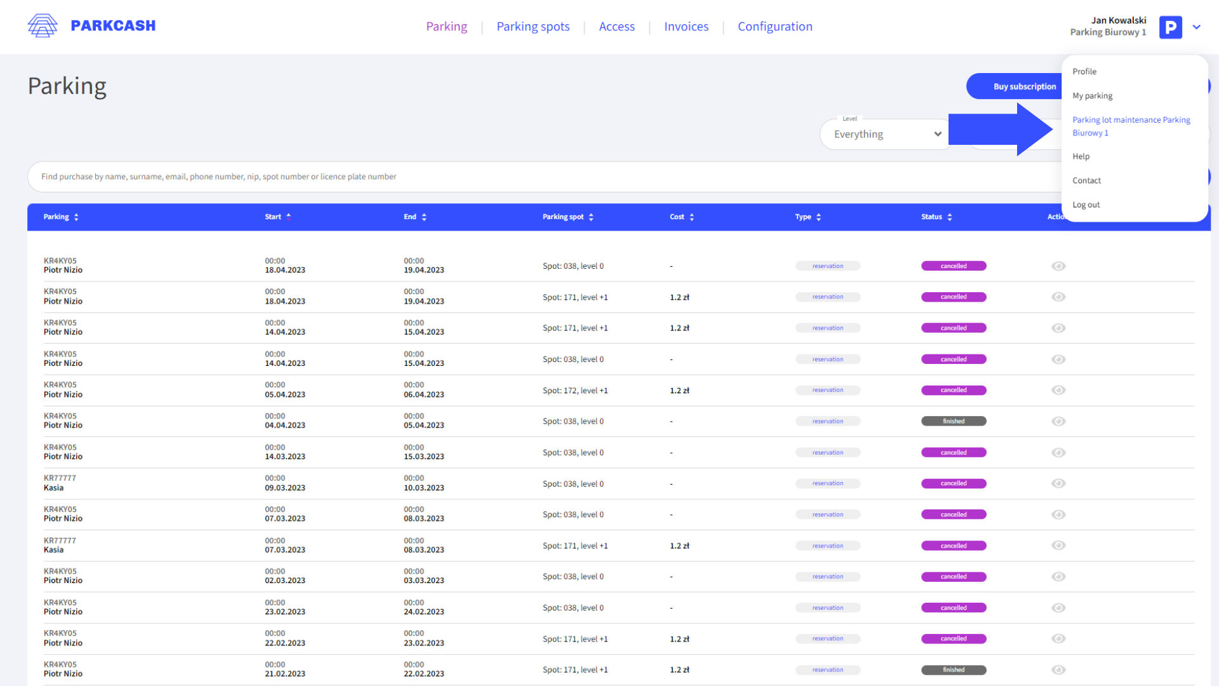Click eye icon for Kasia 09.03.2023 row
The image size is (1219, 686).
pos(1058,484)
